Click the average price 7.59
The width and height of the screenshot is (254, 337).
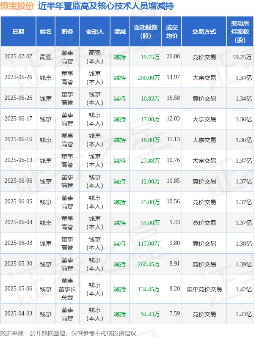coord(174,313)
